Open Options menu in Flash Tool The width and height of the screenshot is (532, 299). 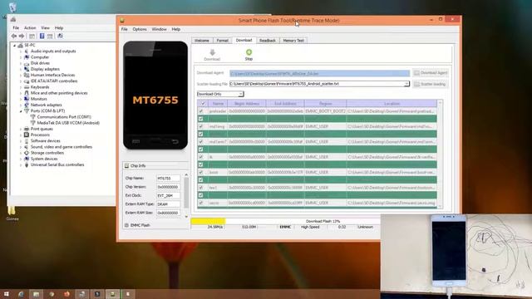(x=140, y=29)
